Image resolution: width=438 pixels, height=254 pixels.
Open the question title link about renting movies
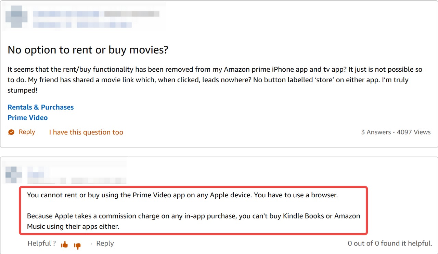coord(88,50)
